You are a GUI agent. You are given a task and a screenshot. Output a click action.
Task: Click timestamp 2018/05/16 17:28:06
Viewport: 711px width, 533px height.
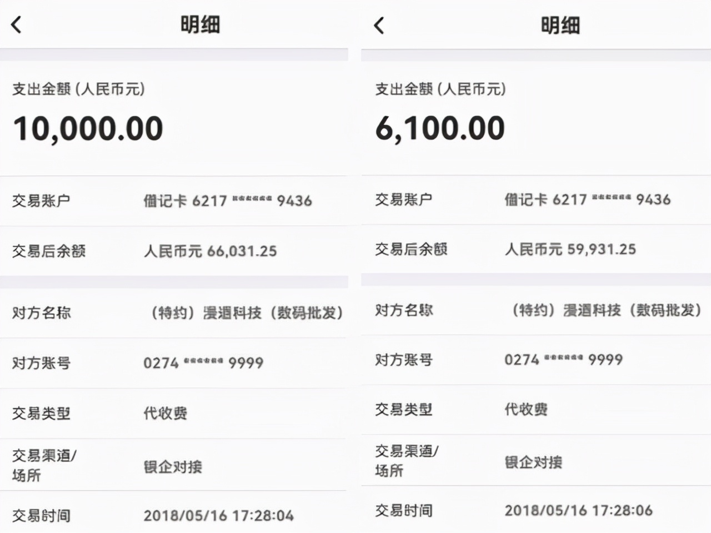(579, 510)
